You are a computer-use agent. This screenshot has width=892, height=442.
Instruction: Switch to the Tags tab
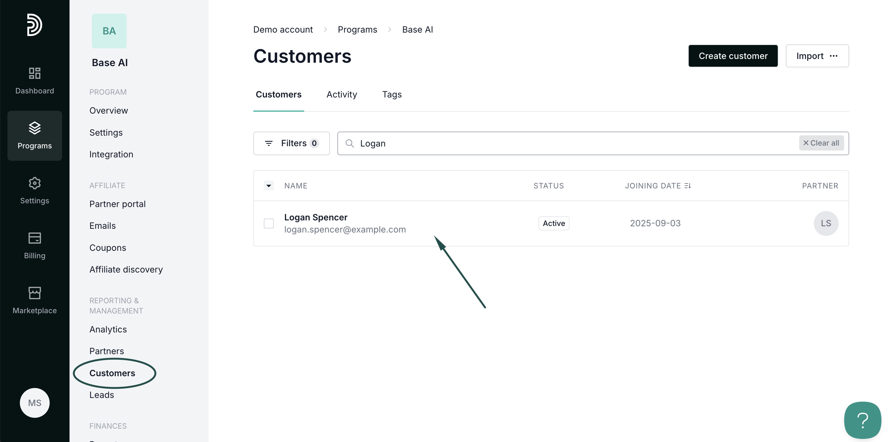click(x=392, y=95)
